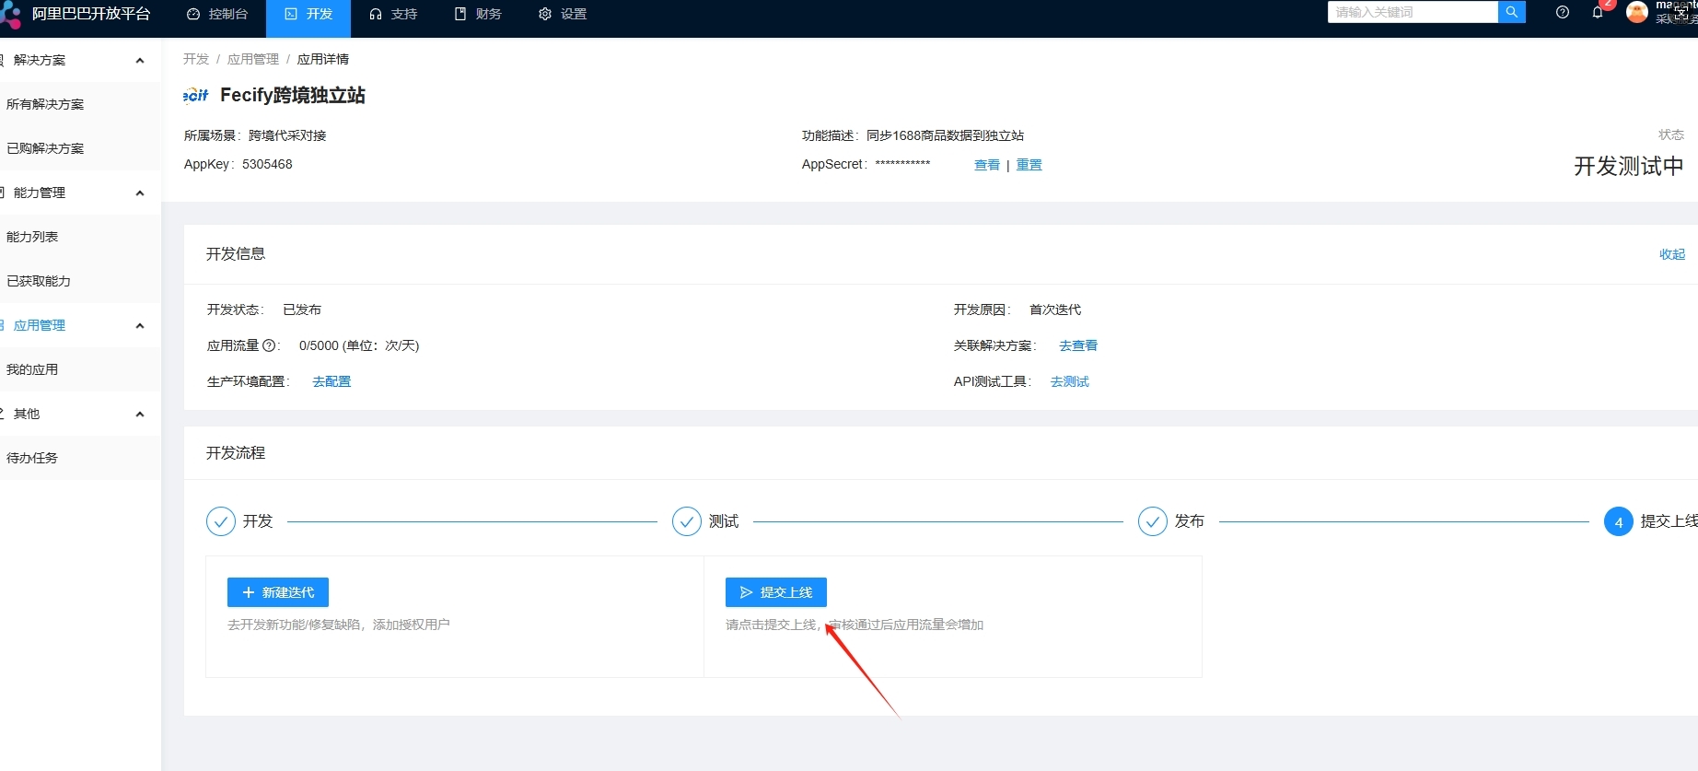
Task: Collapse the 解决方案 sidebar section
Action: click(x=140, y=61)
